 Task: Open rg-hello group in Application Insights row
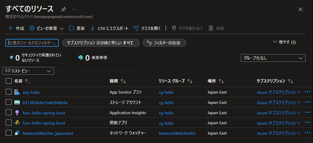click(x=166, y=113)
